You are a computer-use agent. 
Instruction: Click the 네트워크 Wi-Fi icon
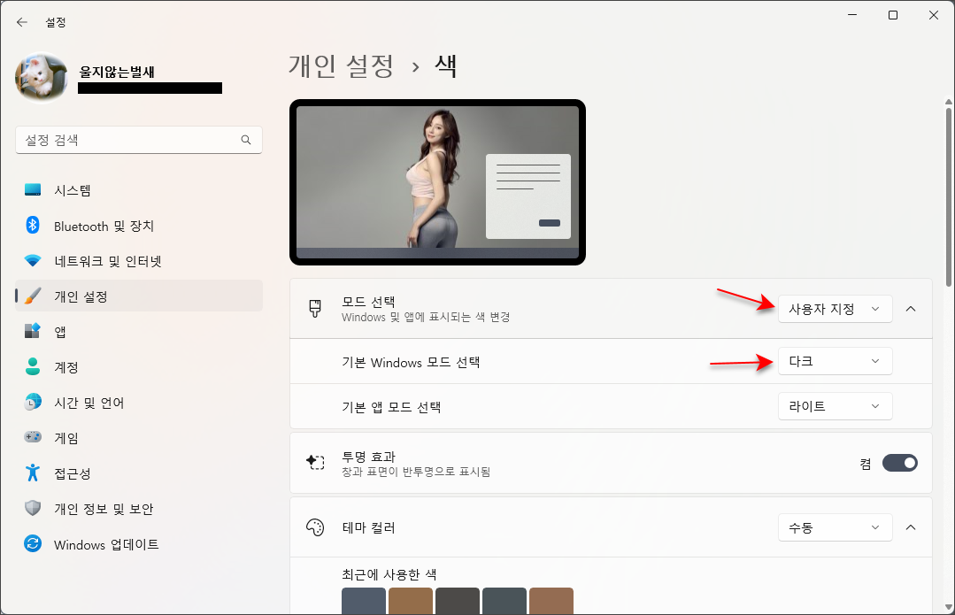click(33, 261)
